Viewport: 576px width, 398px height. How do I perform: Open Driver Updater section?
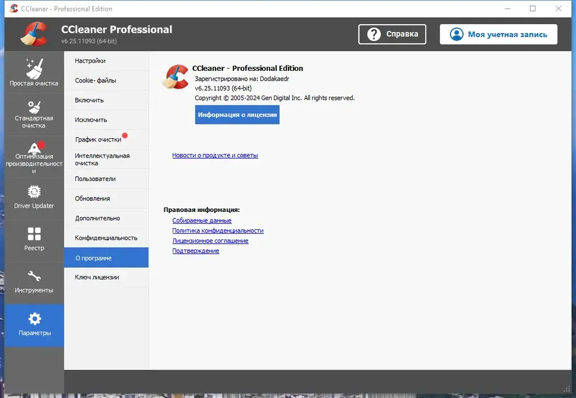34,199
